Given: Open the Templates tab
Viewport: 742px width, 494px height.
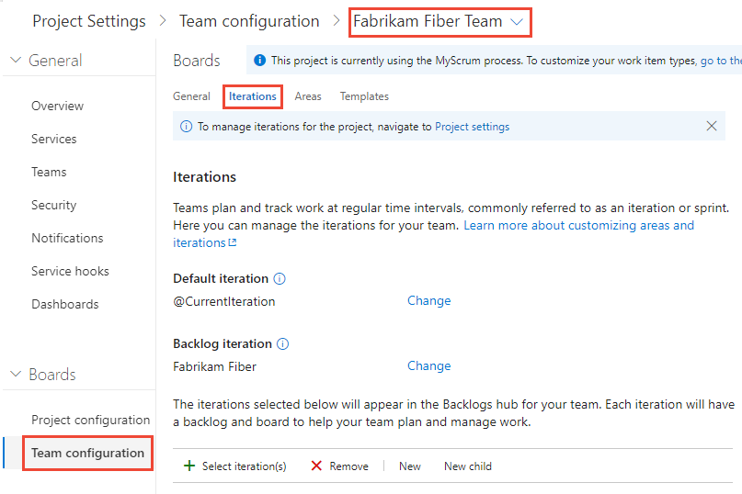Looking at the screenshot, I should click(x=364, y=96).
